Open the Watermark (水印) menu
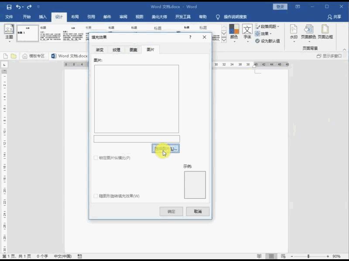 tap(294, 32)
